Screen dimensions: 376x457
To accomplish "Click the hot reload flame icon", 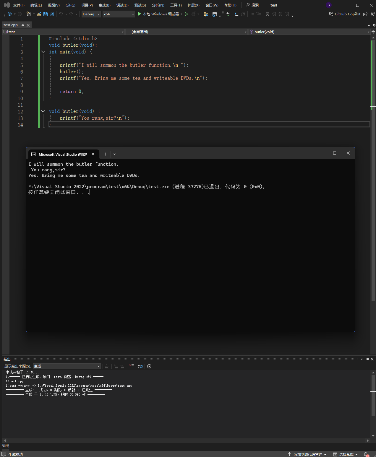I will click(x=194, y=14).
